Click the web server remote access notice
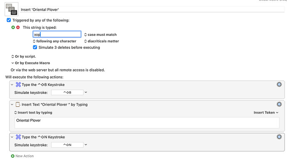287x159 pixels. tap(58, 70)
